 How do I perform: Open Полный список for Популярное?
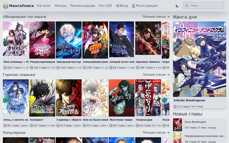[x=156, y=133]
